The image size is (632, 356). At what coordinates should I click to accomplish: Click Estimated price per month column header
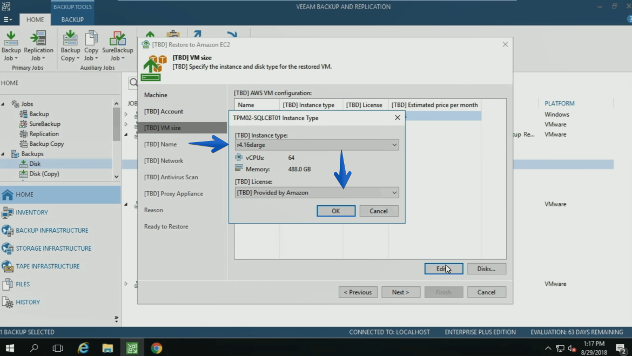point(434,105)
